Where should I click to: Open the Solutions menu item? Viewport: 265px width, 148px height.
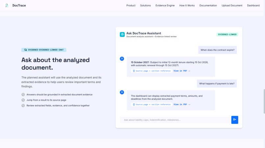pyautogui.click(x=145, y=5)
